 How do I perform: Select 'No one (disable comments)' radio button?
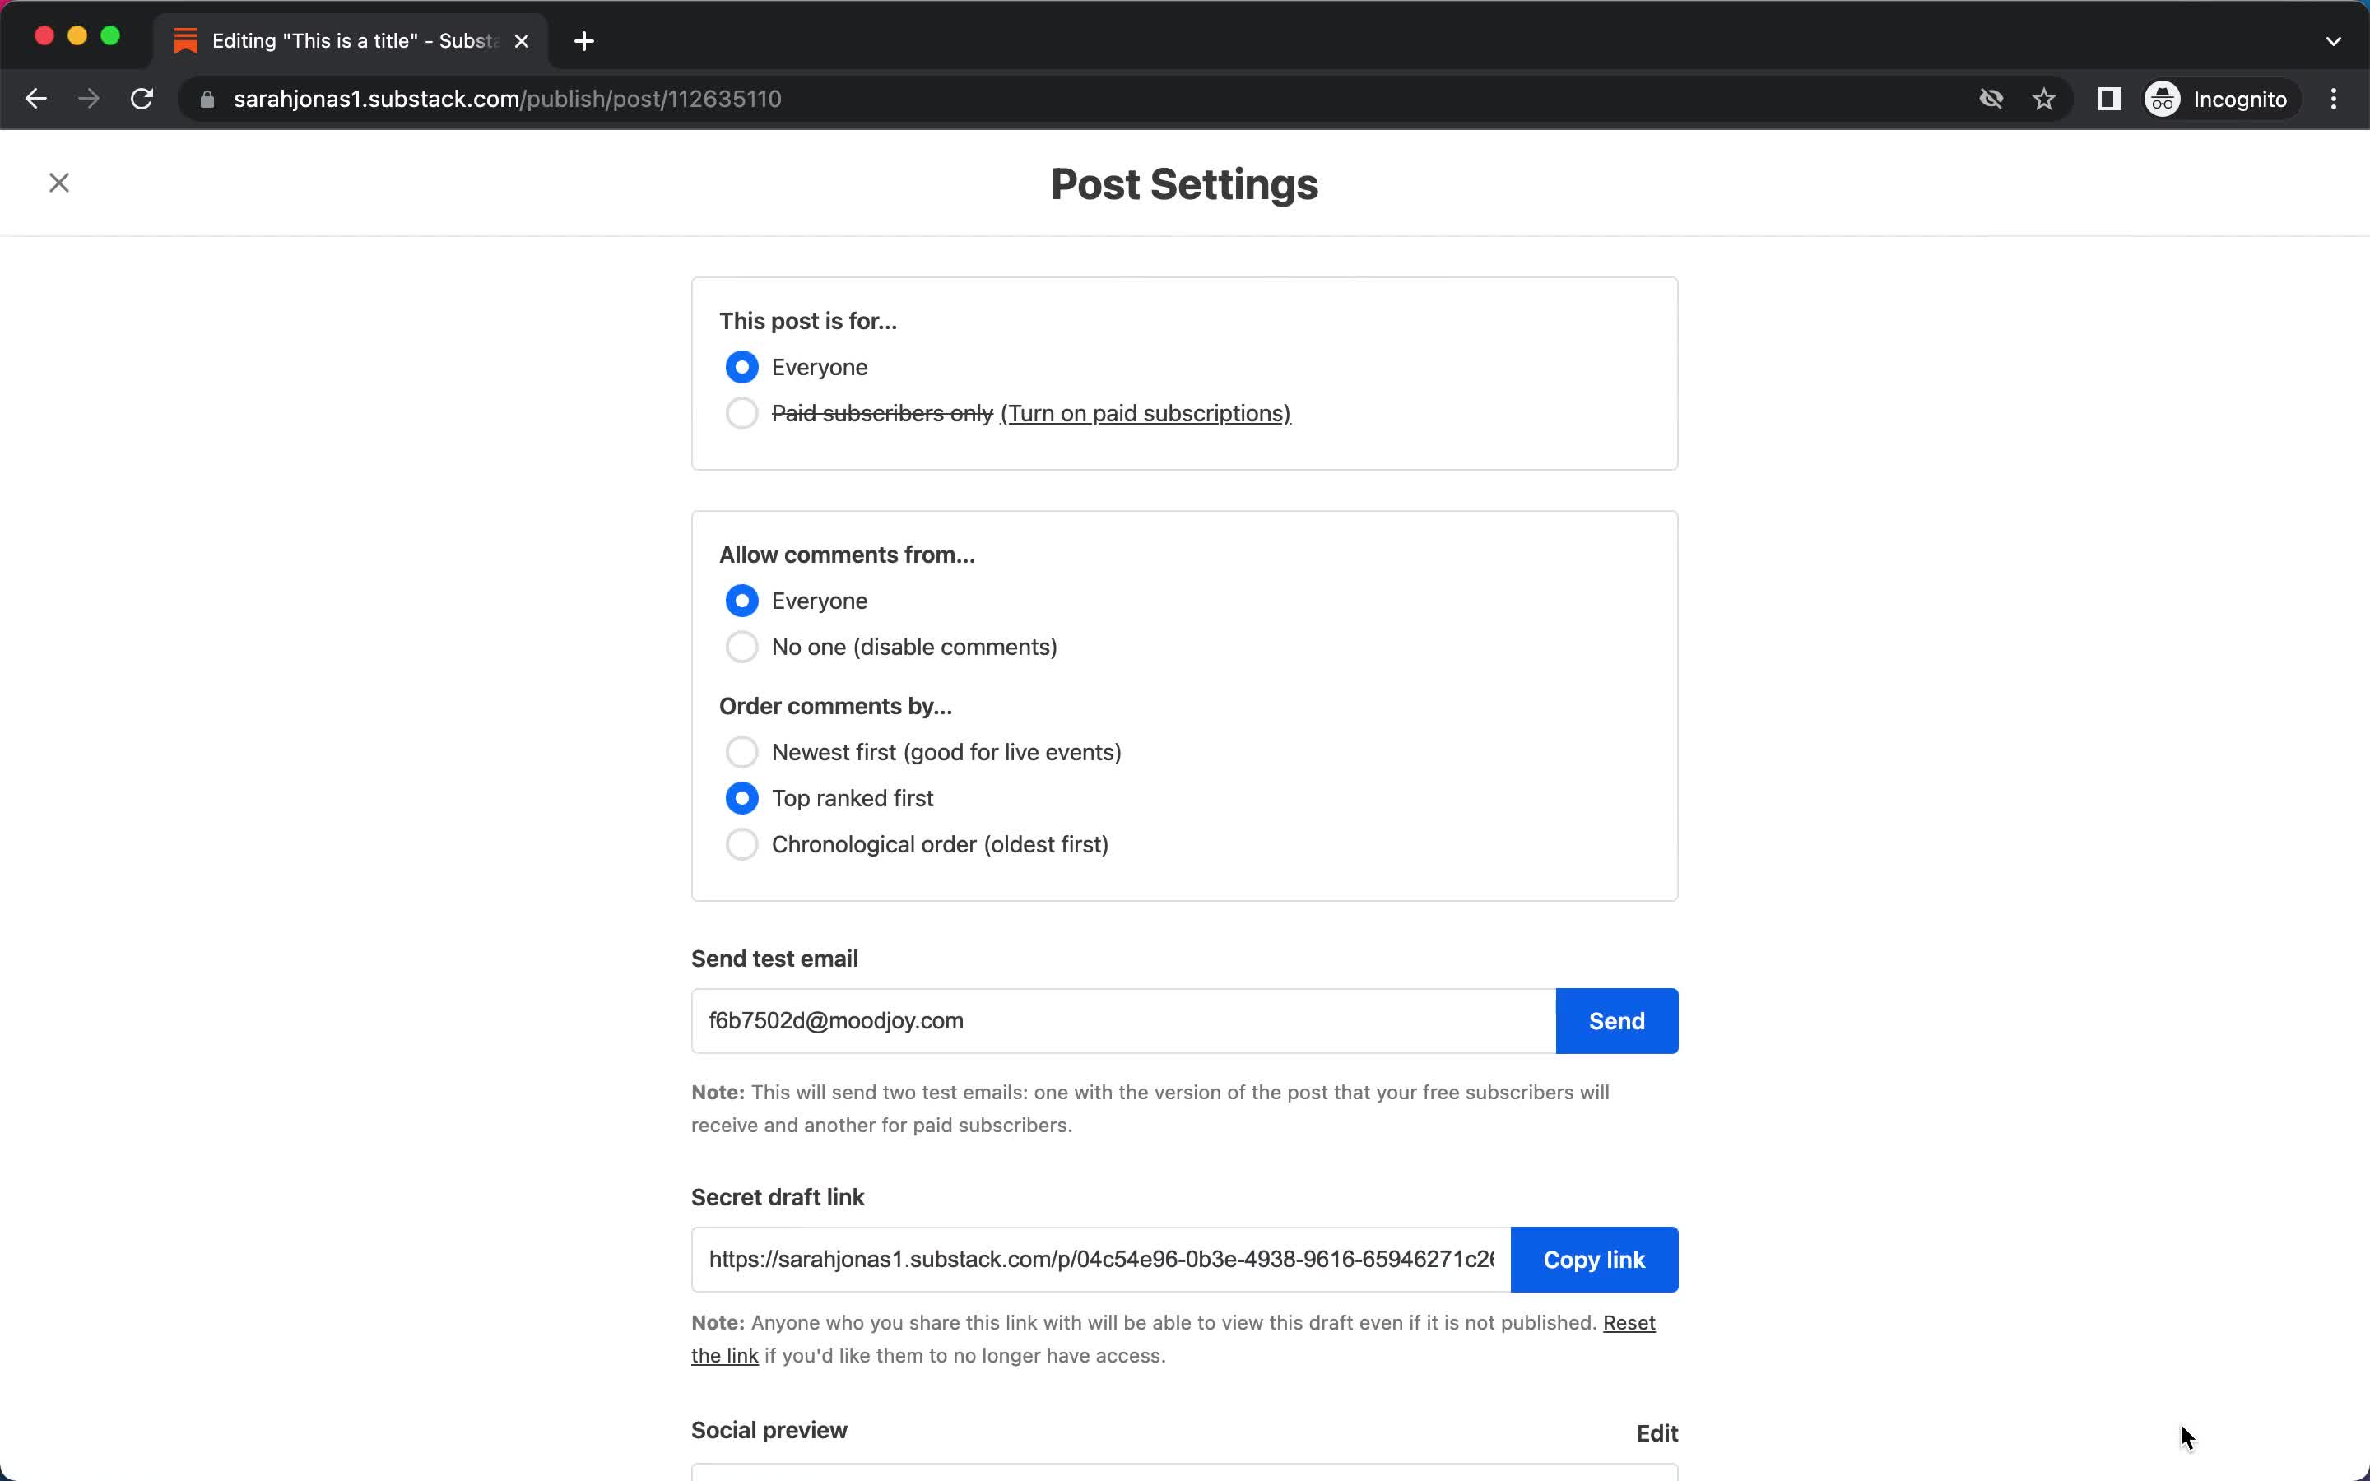pos(741,647)
